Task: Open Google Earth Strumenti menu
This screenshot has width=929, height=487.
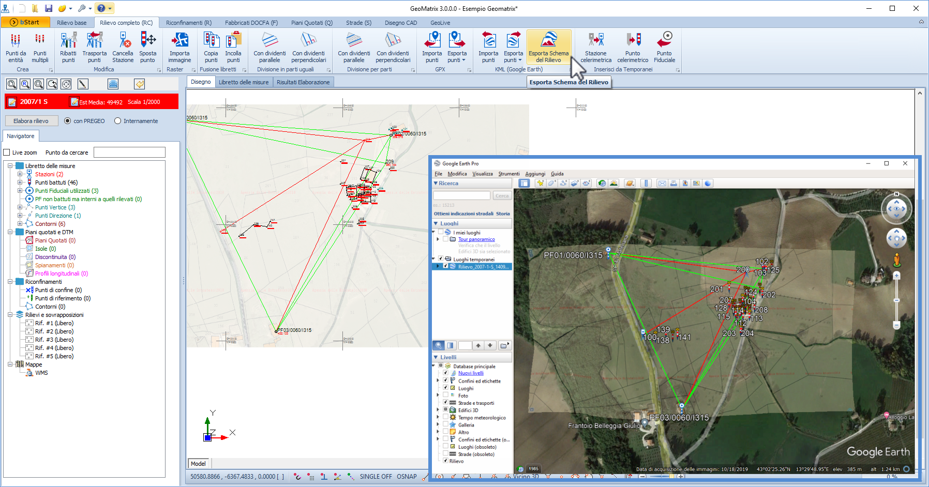Action: point(509,174)
